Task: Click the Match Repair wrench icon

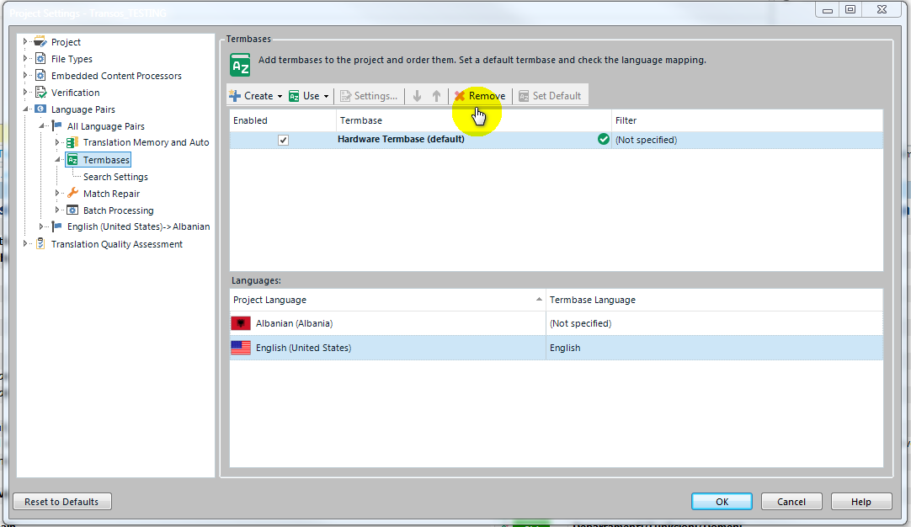Action: point(72,194)
